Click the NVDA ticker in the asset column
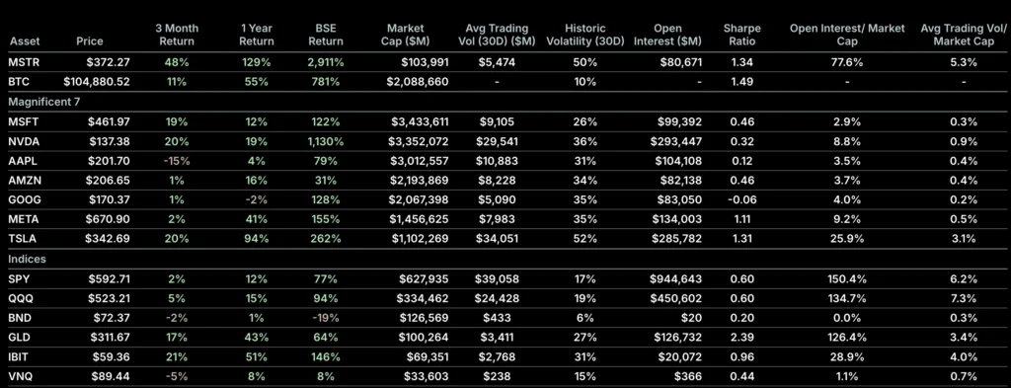 click(23, 141)
